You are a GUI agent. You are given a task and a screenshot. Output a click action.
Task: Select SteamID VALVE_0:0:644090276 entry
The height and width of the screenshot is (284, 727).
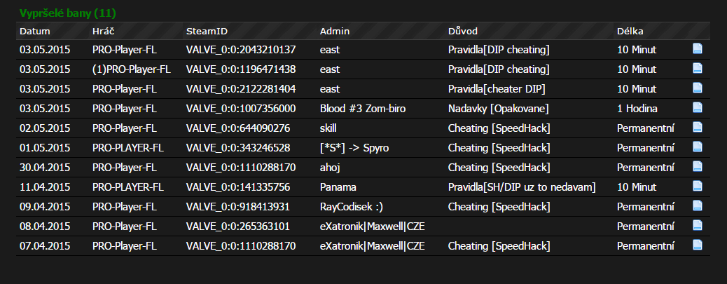pyautogui.click(x=238, y=128)
